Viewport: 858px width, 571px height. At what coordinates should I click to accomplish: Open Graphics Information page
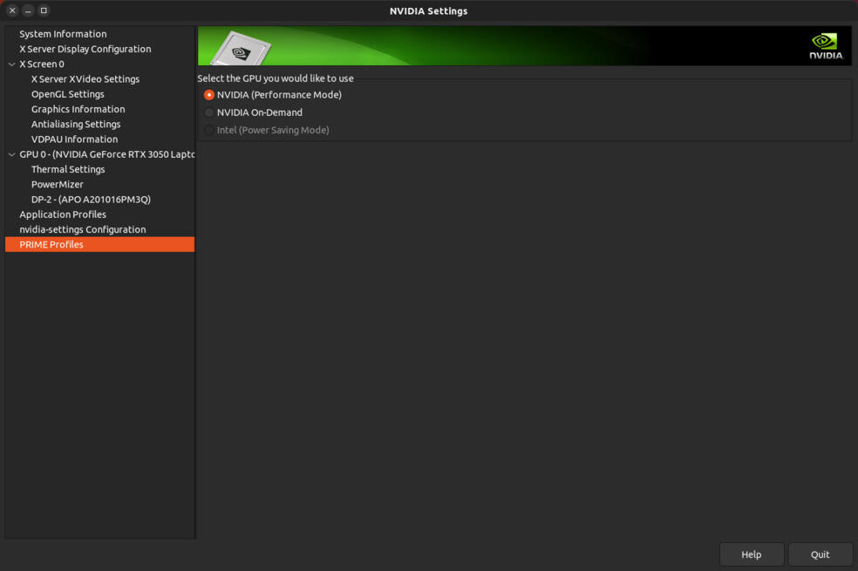78,109
